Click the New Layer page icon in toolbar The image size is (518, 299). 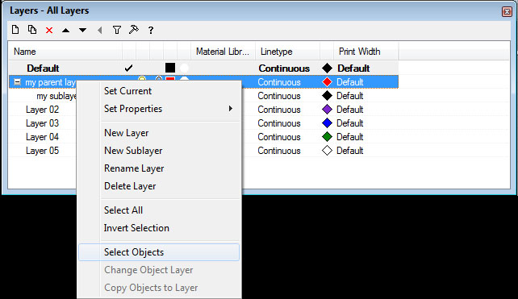pos(15,30)
